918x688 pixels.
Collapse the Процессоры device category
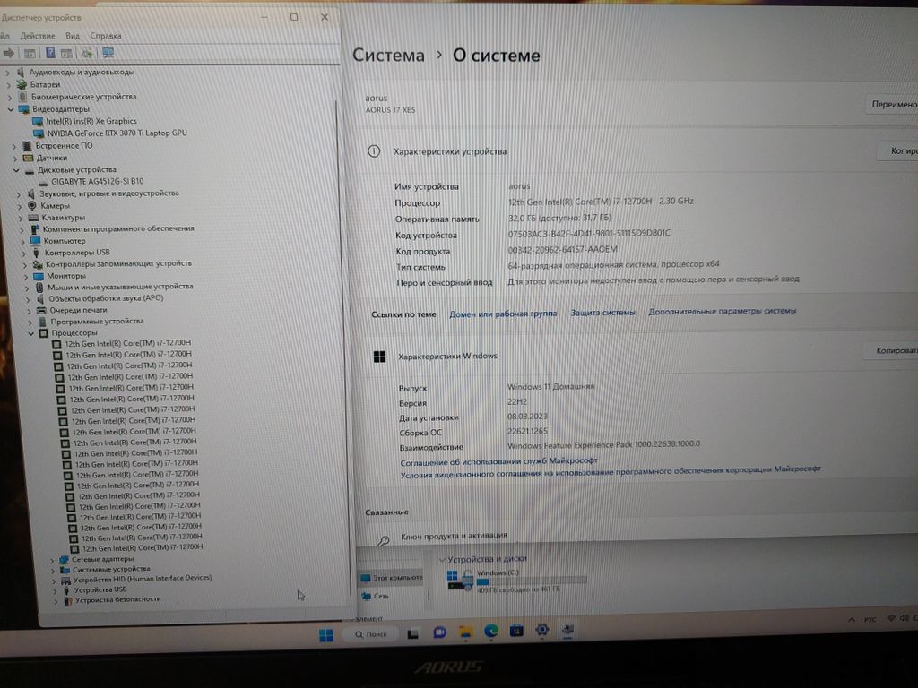coord(31,333)
